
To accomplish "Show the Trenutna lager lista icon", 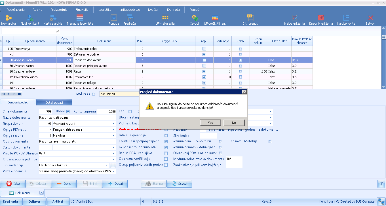I will tap(80, 18).
